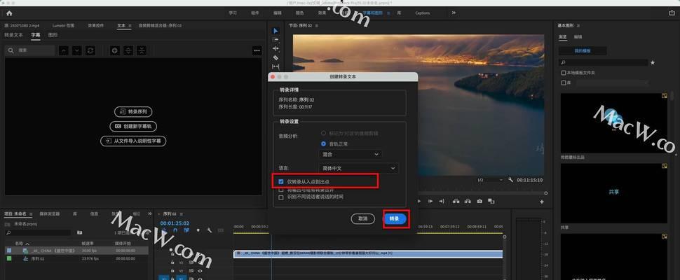
Task: Toggle 仅转录从入点到出点 checkbox
Action: (x=280, y=182)
